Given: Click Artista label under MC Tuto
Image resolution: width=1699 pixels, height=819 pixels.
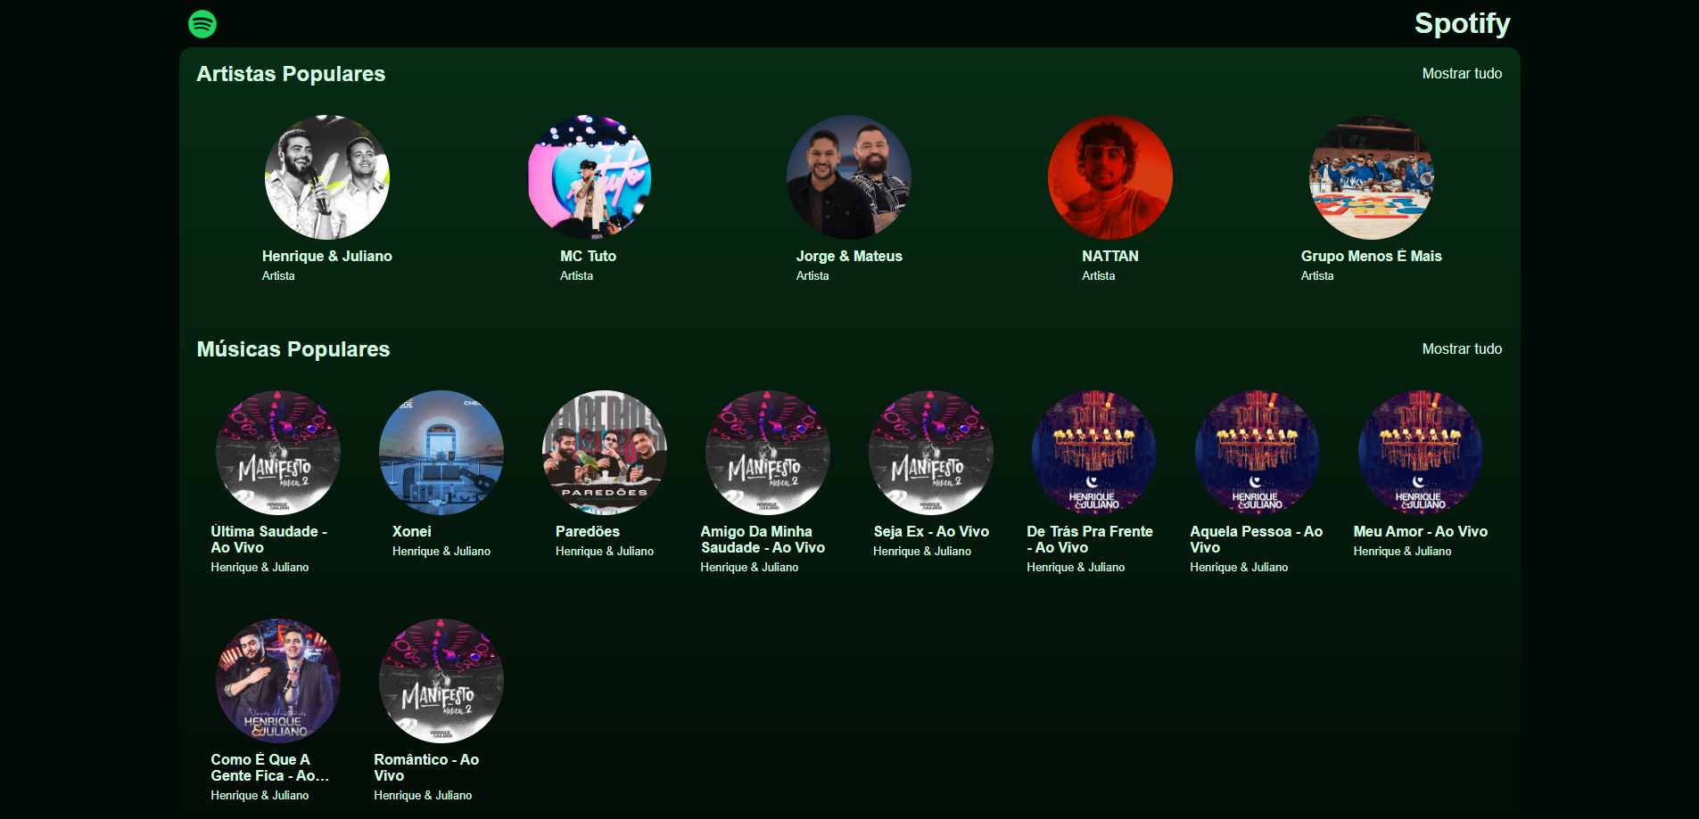Looking at the screenshot, I should click(x=576, y=276).
